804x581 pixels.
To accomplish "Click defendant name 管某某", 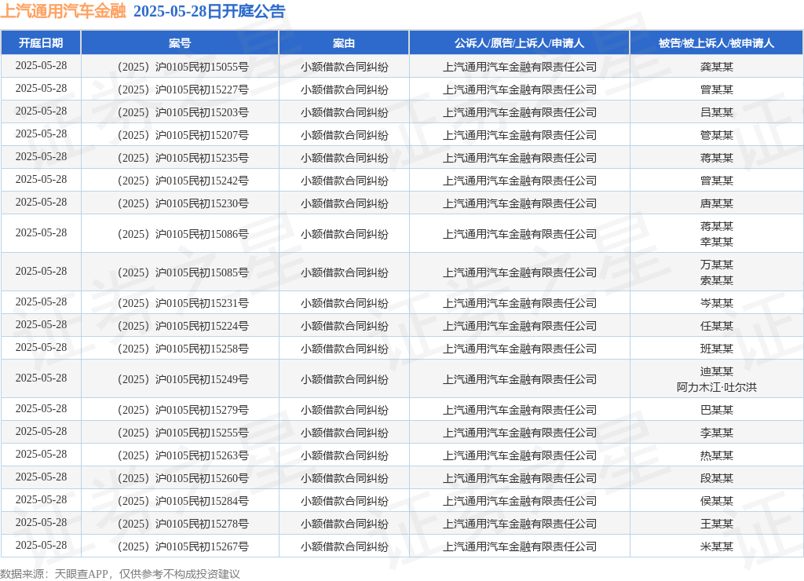I will (x=716, y=135).
